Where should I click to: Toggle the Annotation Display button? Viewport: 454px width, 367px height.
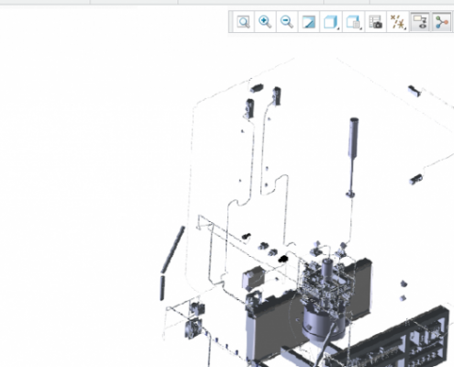pyautogui.click(x=420, y=22)
